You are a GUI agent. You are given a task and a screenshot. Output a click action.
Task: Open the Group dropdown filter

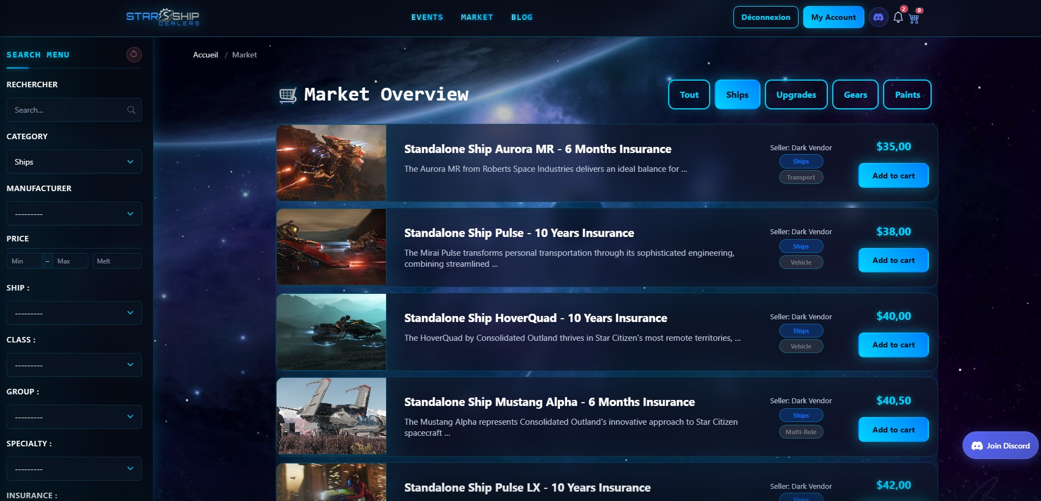click(x=74, y=417)
